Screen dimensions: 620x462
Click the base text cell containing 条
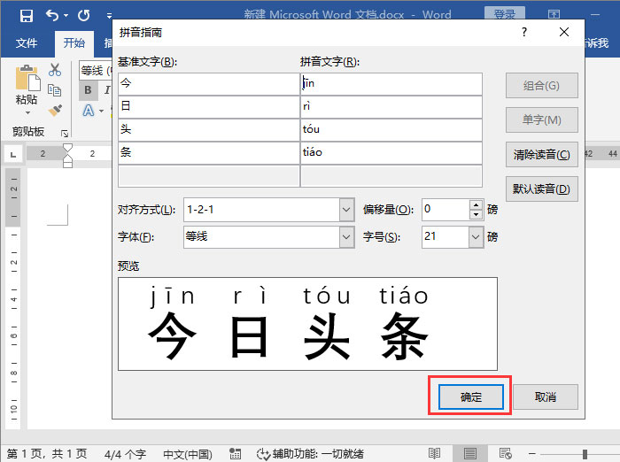209,152
